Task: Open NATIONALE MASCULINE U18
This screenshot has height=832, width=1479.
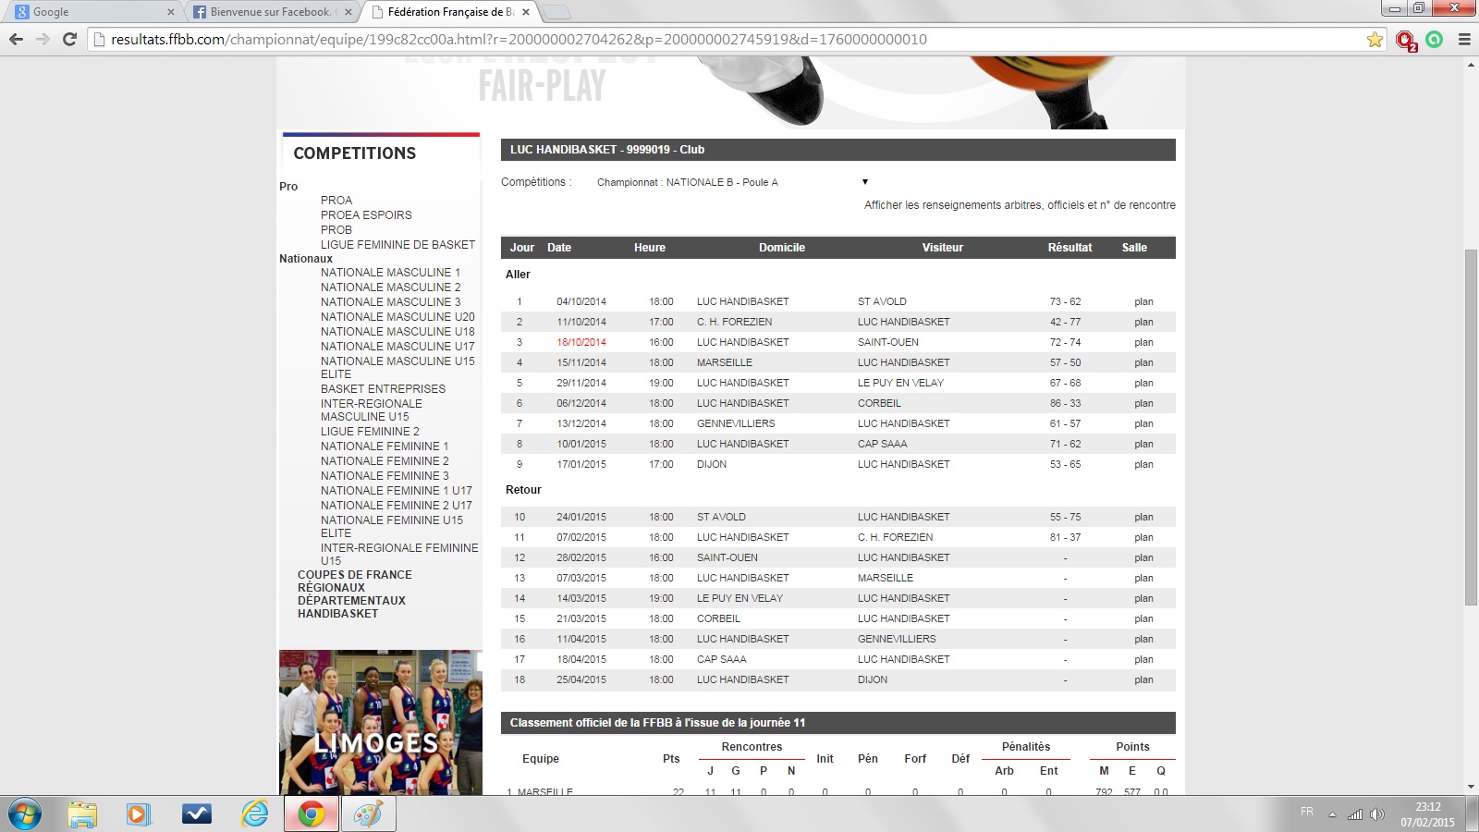Action: 397,332
